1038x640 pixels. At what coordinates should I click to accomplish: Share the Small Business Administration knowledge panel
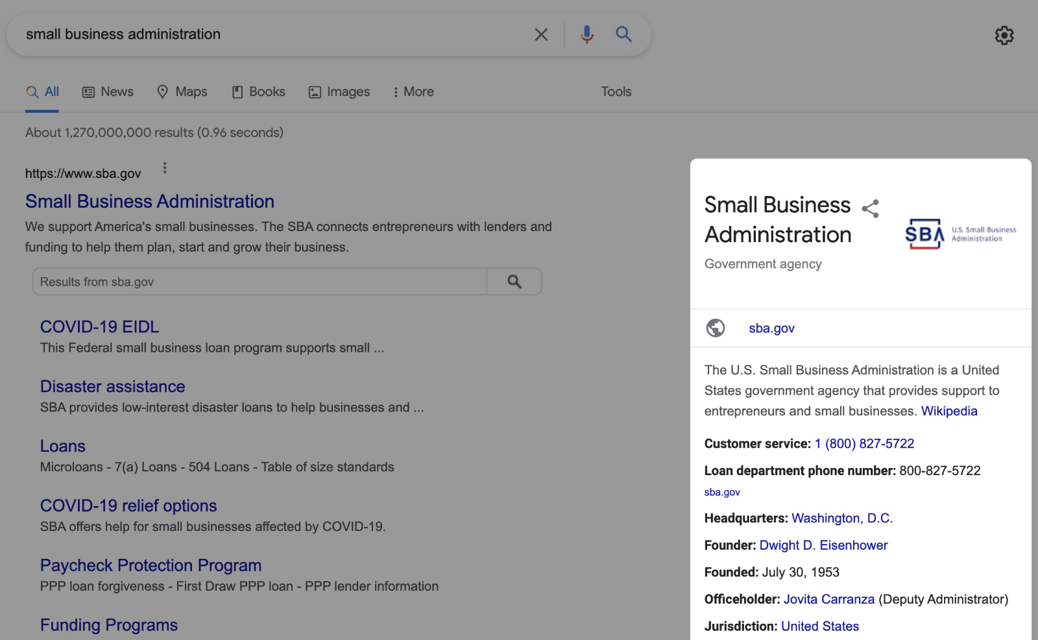tap(870, 208)
